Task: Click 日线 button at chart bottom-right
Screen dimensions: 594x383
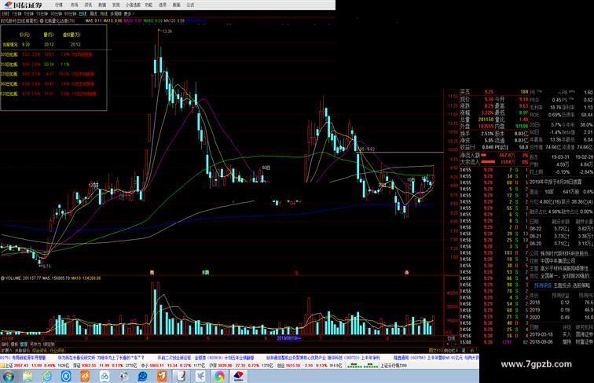Action: click(x=451, y=338)
